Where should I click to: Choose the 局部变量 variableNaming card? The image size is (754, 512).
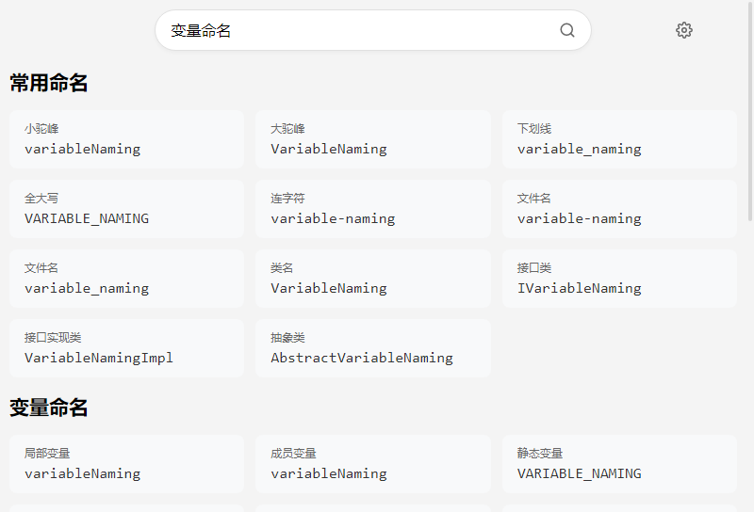click(x=126, y=464)
